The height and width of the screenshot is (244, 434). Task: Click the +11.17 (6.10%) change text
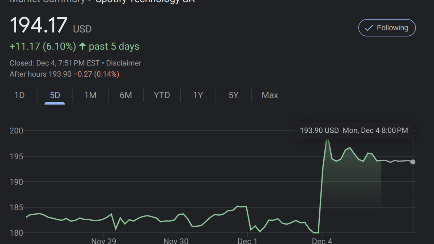coord(43,47)
